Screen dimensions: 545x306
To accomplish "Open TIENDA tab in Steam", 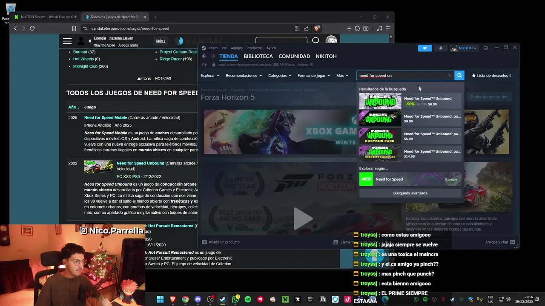I will (x=229, y=56).
